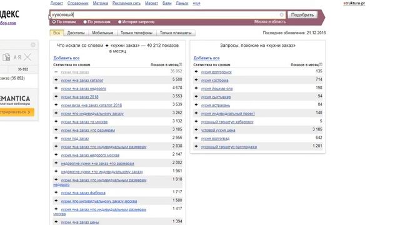Click plus icon beside 'кухня йошкар ола'
400x225 pixels.
coord(196,88)
